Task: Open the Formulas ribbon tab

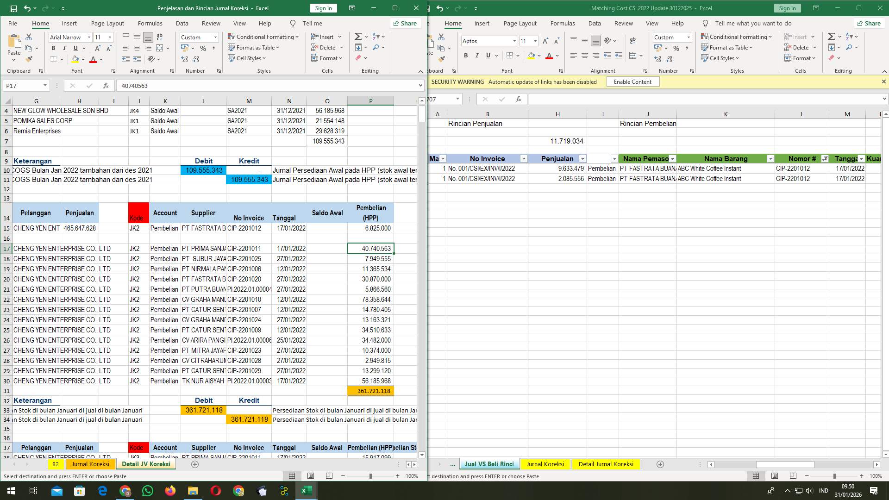Action: coord(150,23)
